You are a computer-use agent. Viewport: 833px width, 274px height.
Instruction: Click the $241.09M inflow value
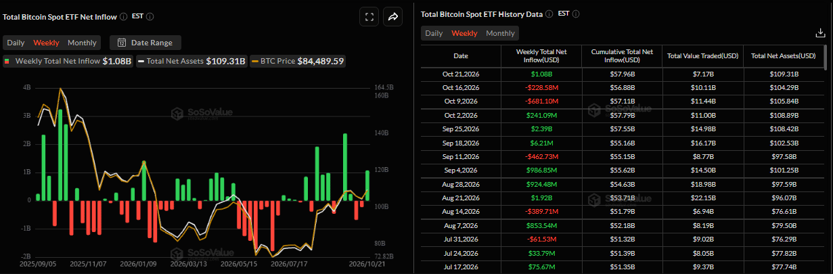pos(541,114)
